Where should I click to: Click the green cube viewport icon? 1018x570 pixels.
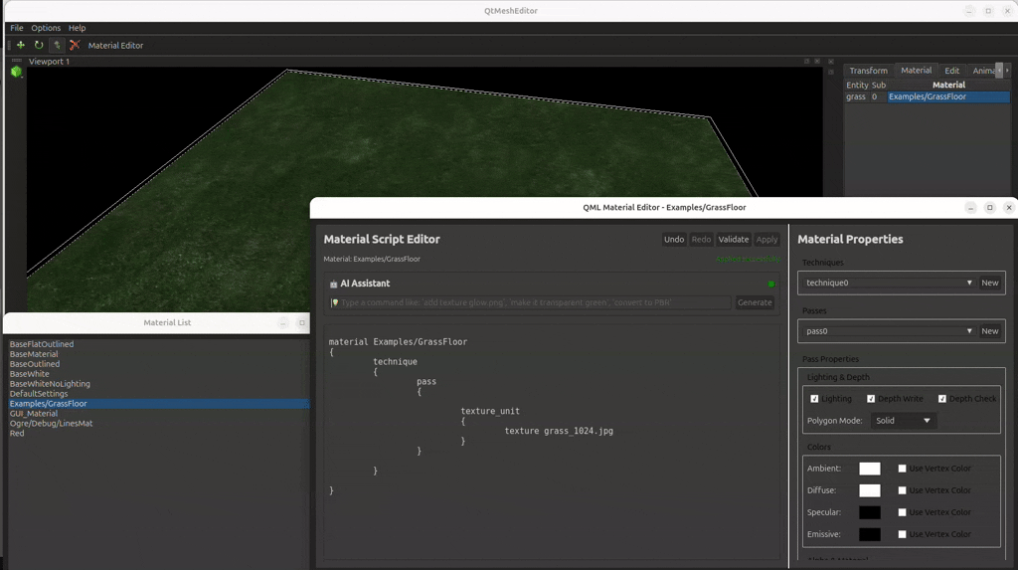(16, 73)
